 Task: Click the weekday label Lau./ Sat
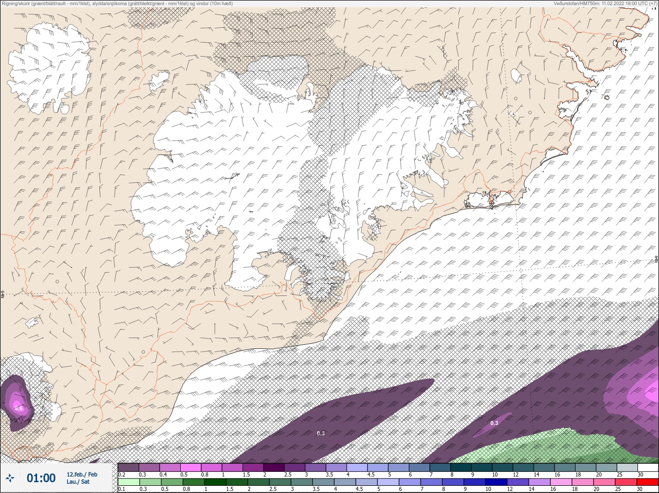[x=78, y=482]
